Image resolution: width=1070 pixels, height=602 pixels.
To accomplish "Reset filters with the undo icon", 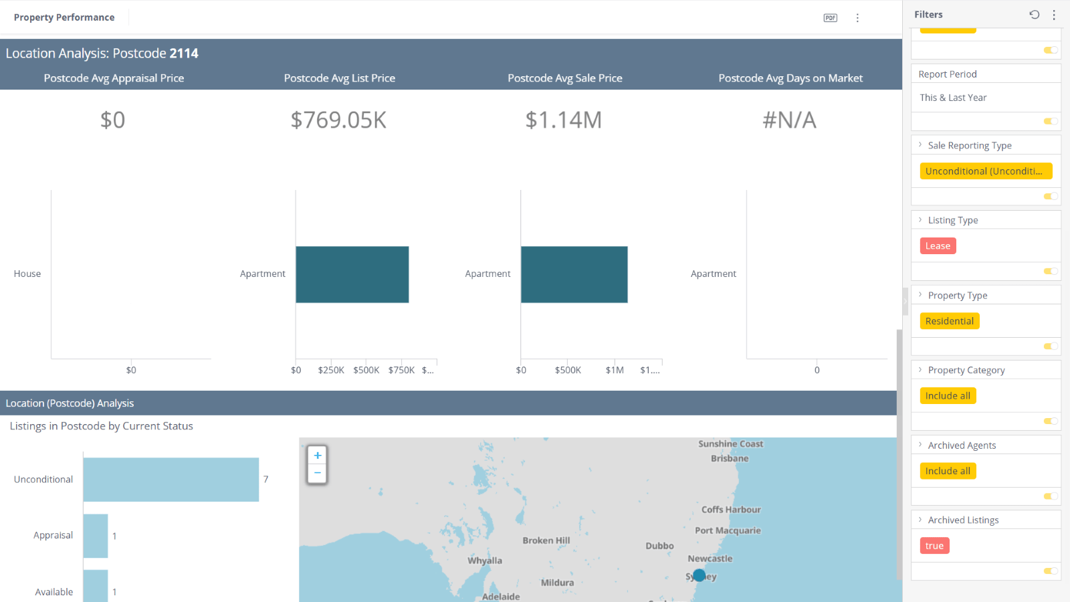I will click(1035, 15).
